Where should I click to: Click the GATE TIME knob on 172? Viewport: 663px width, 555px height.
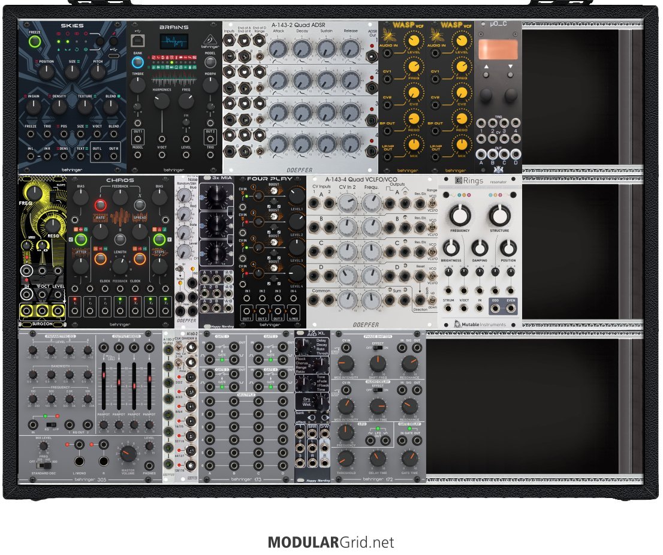[409, 459]
